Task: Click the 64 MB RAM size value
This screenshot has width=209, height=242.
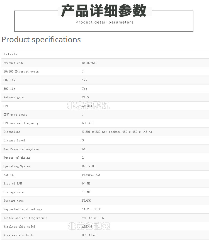Action: (86, 183)
